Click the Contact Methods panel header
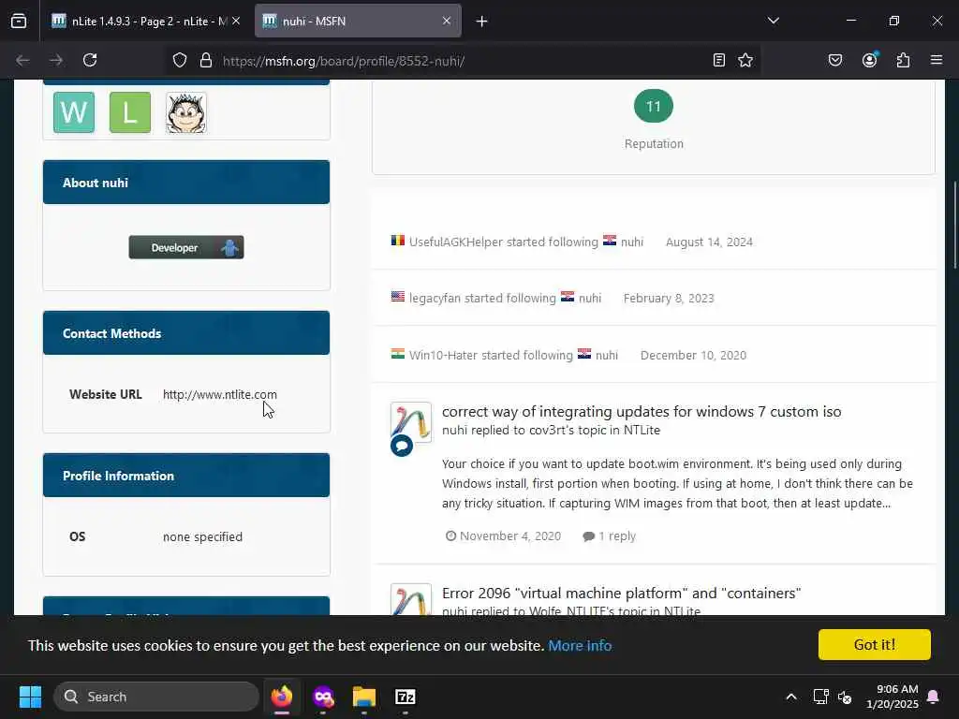Image resolution: width=959 pixels, height=719 pixels. 186,332
